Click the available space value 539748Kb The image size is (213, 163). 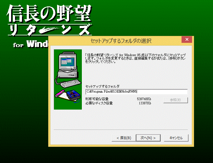click(144, 99)
